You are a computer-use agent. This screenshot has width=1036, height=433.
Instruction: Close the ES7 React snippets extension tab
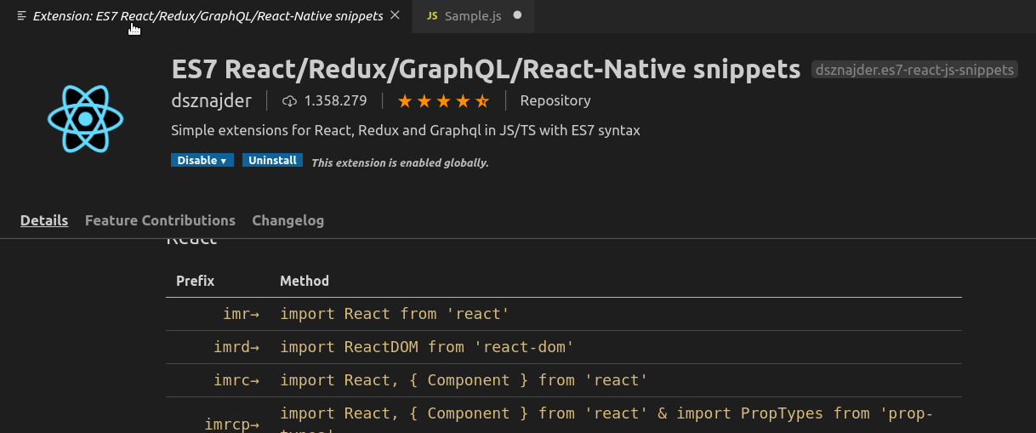click(394, 15)
